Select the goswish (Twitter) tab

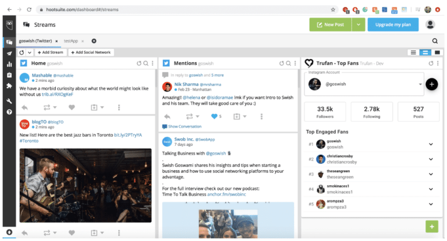click(x=36, y=41)
